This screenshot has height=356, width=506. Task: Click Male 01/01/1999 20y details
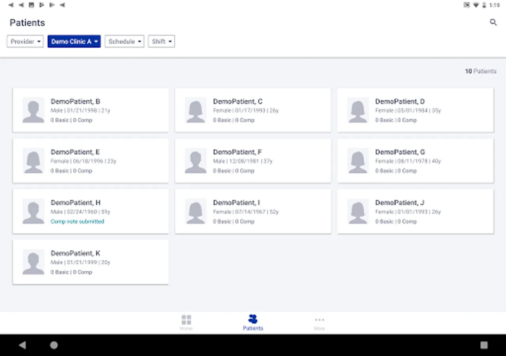(80, 263)
